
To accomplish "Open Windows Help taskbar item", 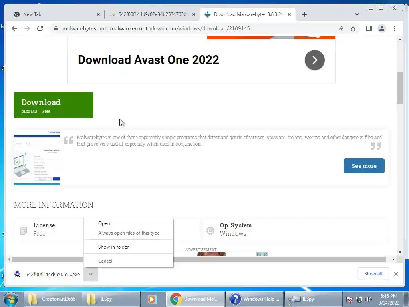I will pos(254,299).
